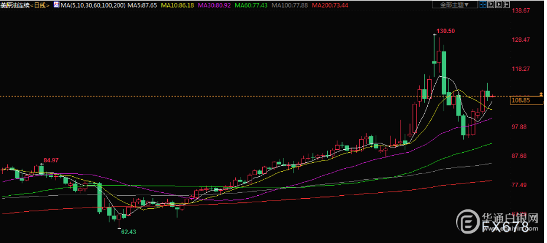Screen dimensions: 547x243
Task: Click the MA indicator chart icon
Action: click(57, 5)
